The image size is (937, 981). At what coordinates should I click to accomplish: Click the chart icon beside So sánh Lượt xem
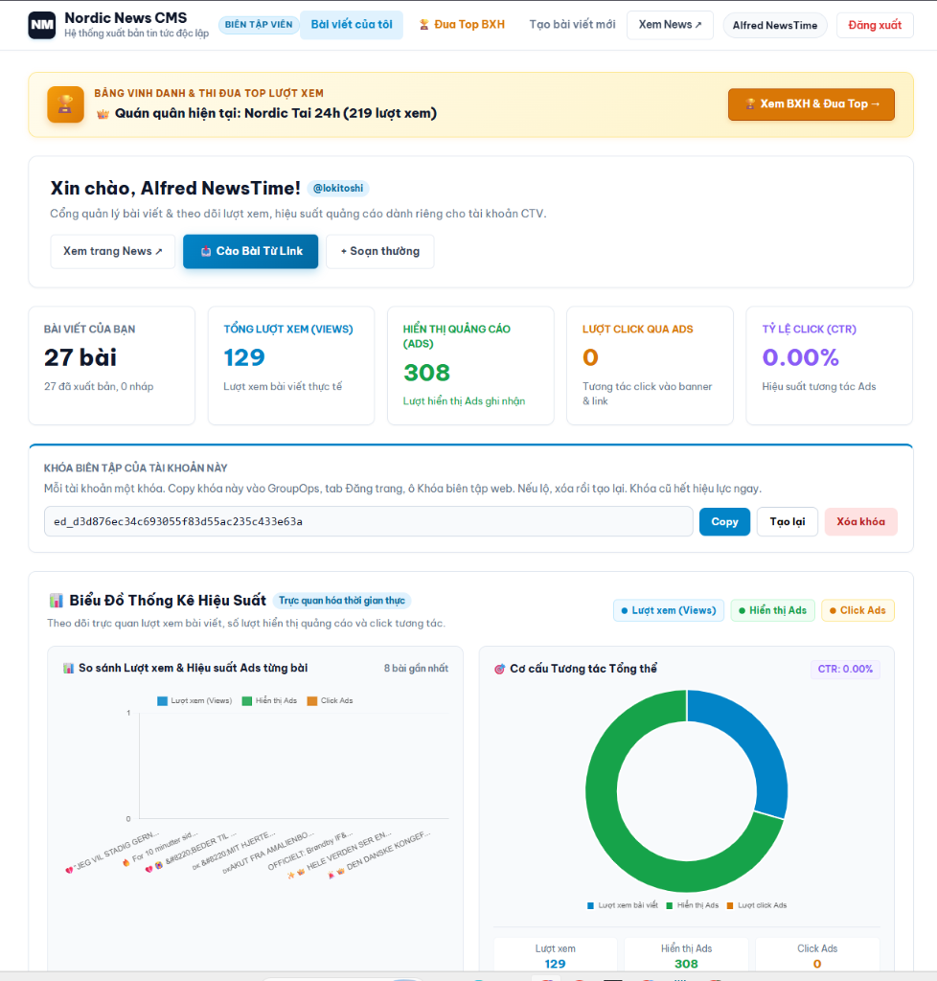click(x=68, y=668)
